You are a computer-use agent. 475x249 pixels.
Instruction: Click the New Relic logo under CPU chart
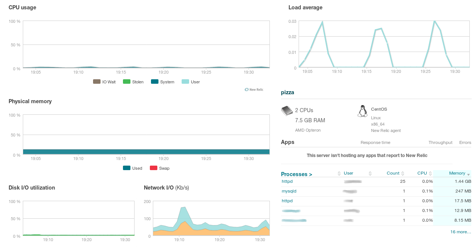click(254, 90)
